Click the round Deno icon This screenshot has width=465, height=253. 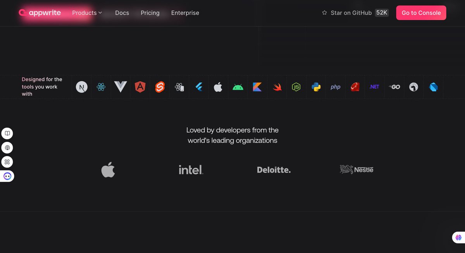click(x=414, y=87)
